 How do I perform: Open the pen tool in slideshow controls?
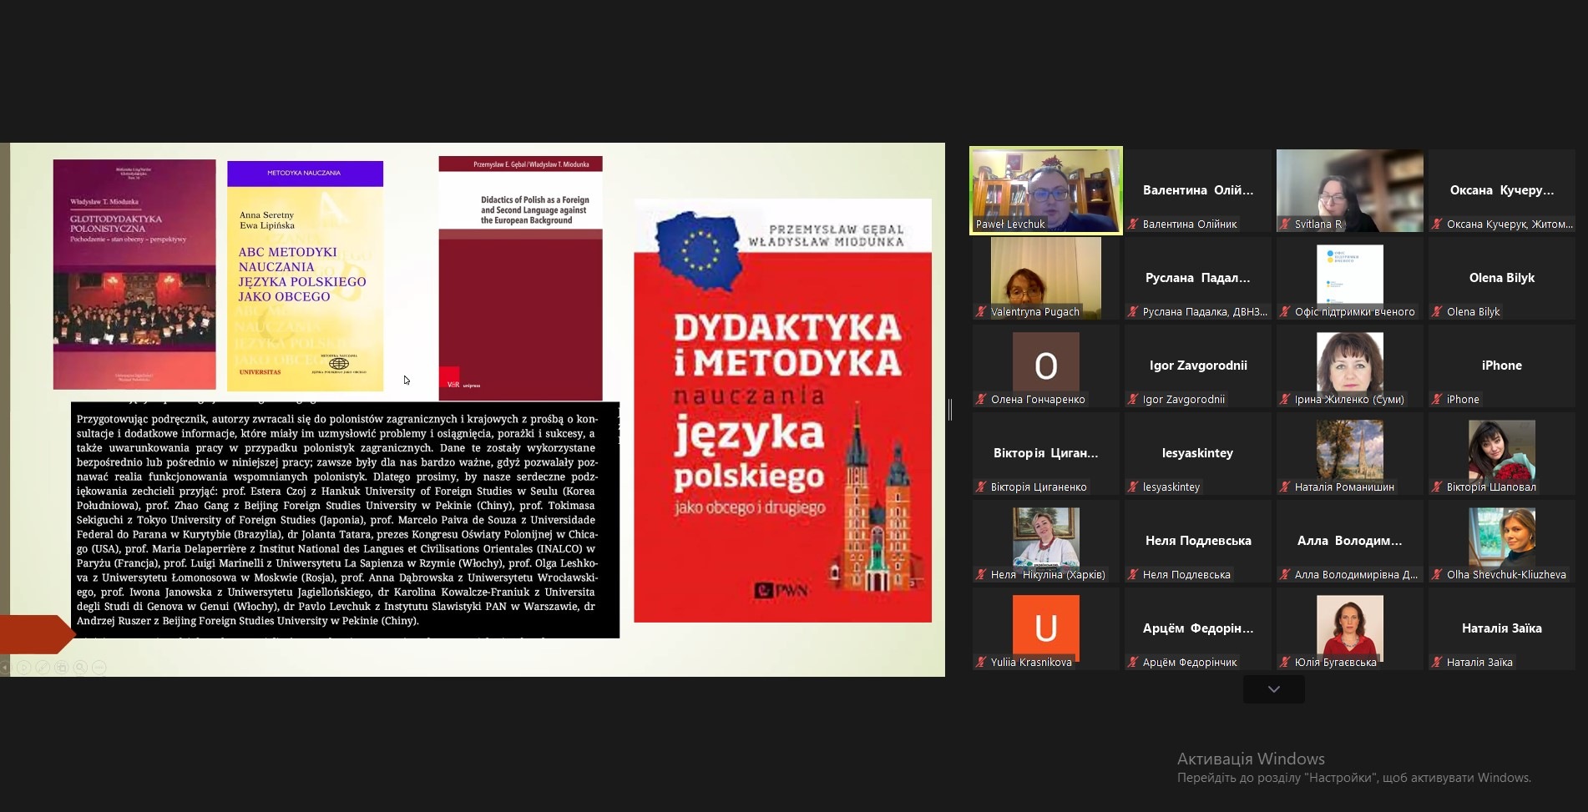(43, 667)
